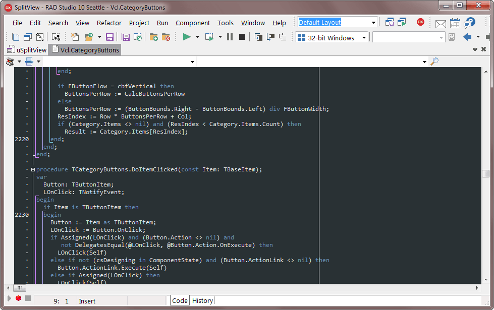Image resolution: width=494 pixels, height=310 pixels.
Task: Click the vertical scrollbar thumb
Action: coord(486,174)
